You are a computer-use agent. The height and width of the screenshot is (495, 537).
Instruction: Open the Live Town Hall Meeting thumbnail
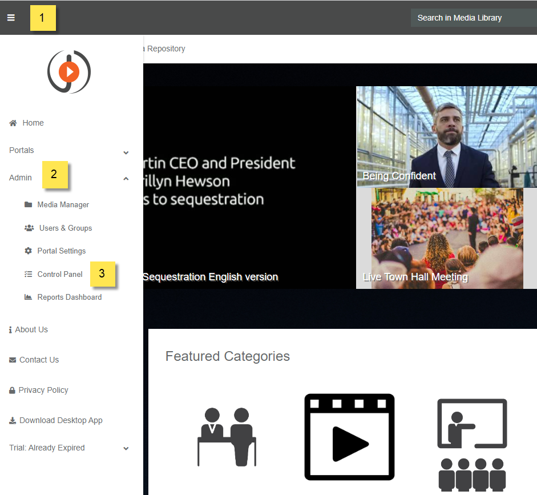point(447,238)
